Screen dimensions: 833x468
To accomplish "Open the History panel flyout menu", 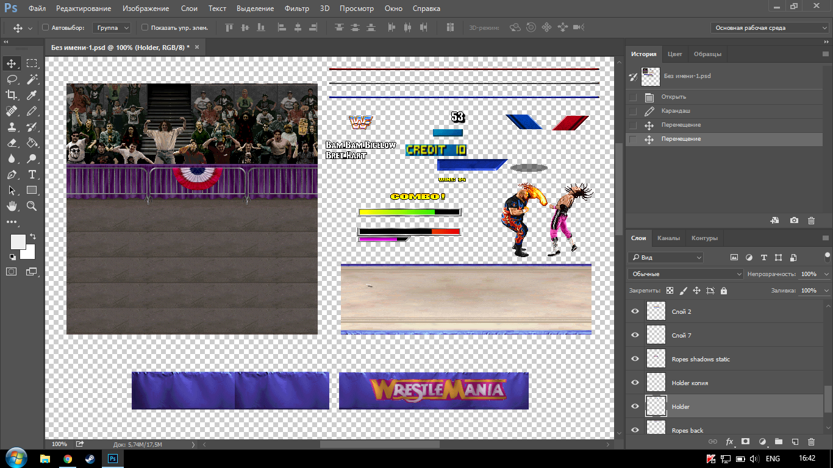I will (826, 54).
